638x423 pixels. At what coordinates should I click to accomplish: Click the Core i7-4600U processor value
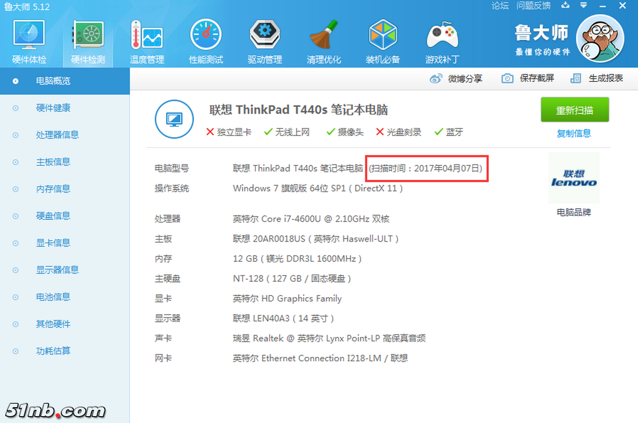click(311, 218)
